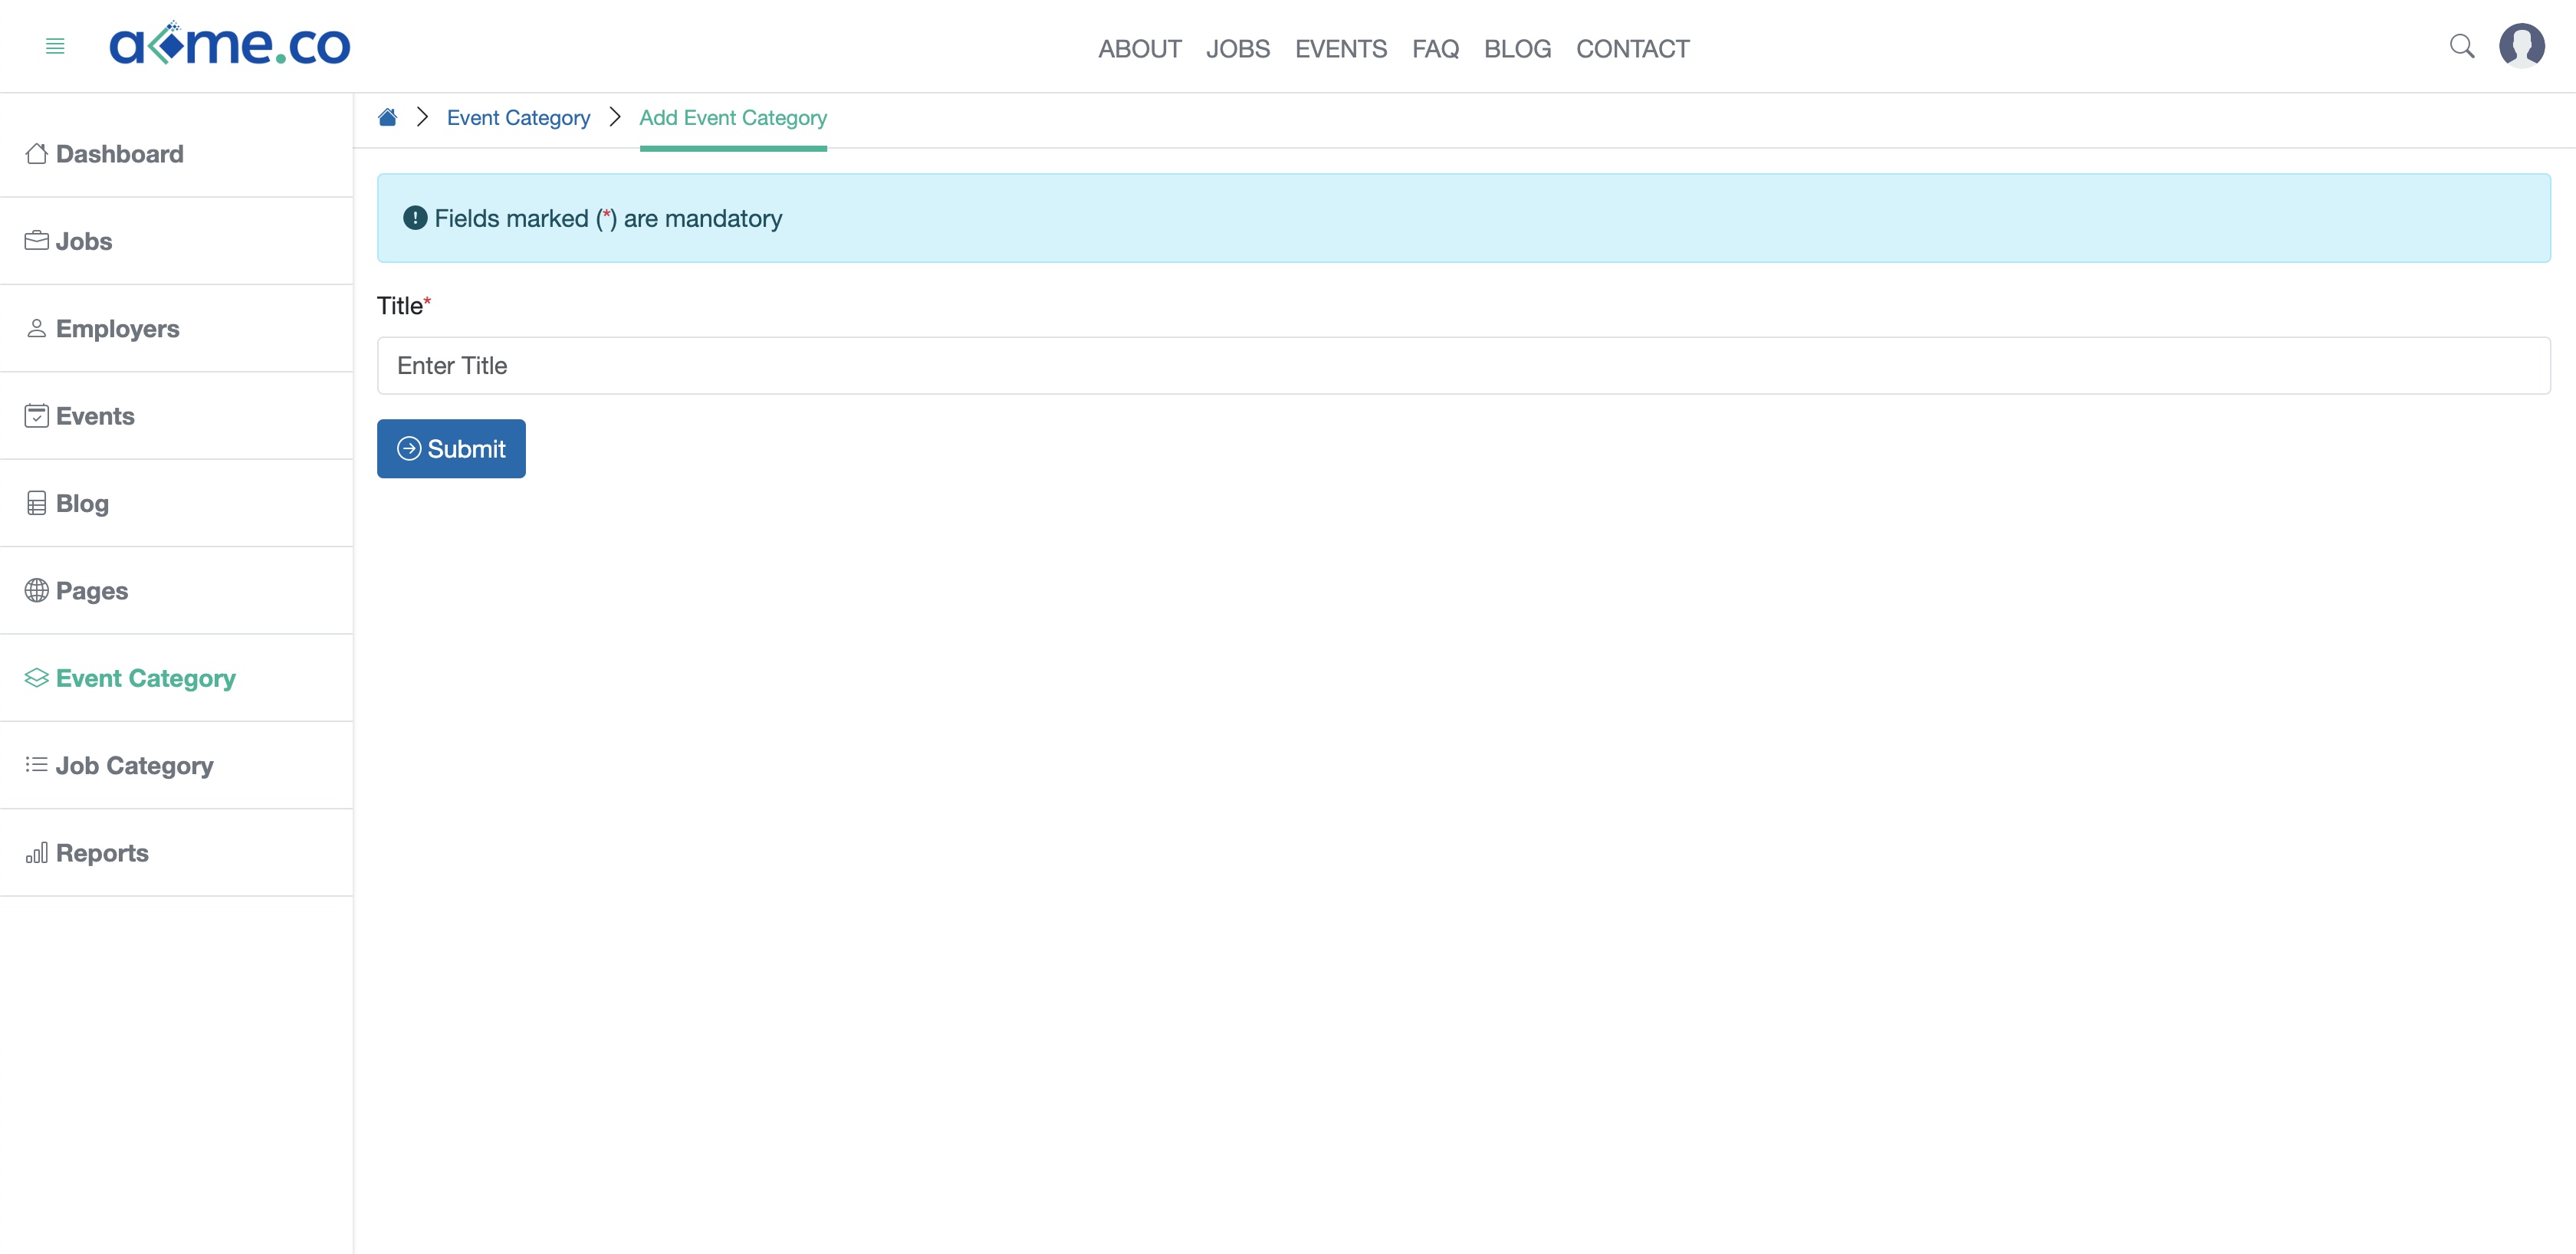Select Event Category in the sidebar

point(177,678)
